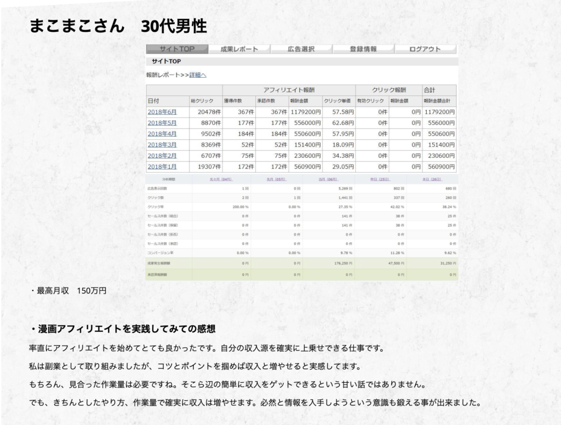
Task: Click the クリック数 row label
Action: [x=155, y=198]
